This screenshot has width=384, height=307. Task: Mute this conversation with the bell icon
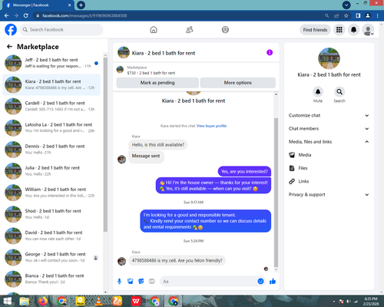click(x=318, y=91)
